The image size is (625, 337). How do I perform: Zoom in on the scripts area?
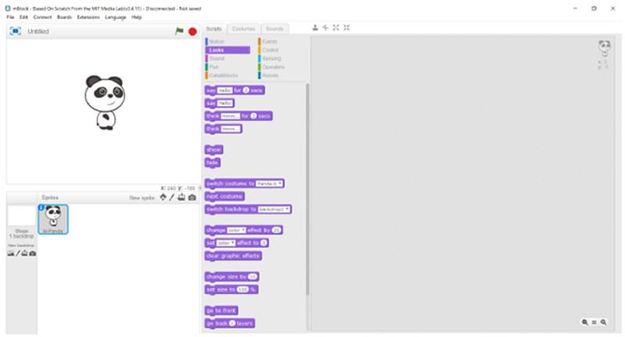(x=603, y=322)
